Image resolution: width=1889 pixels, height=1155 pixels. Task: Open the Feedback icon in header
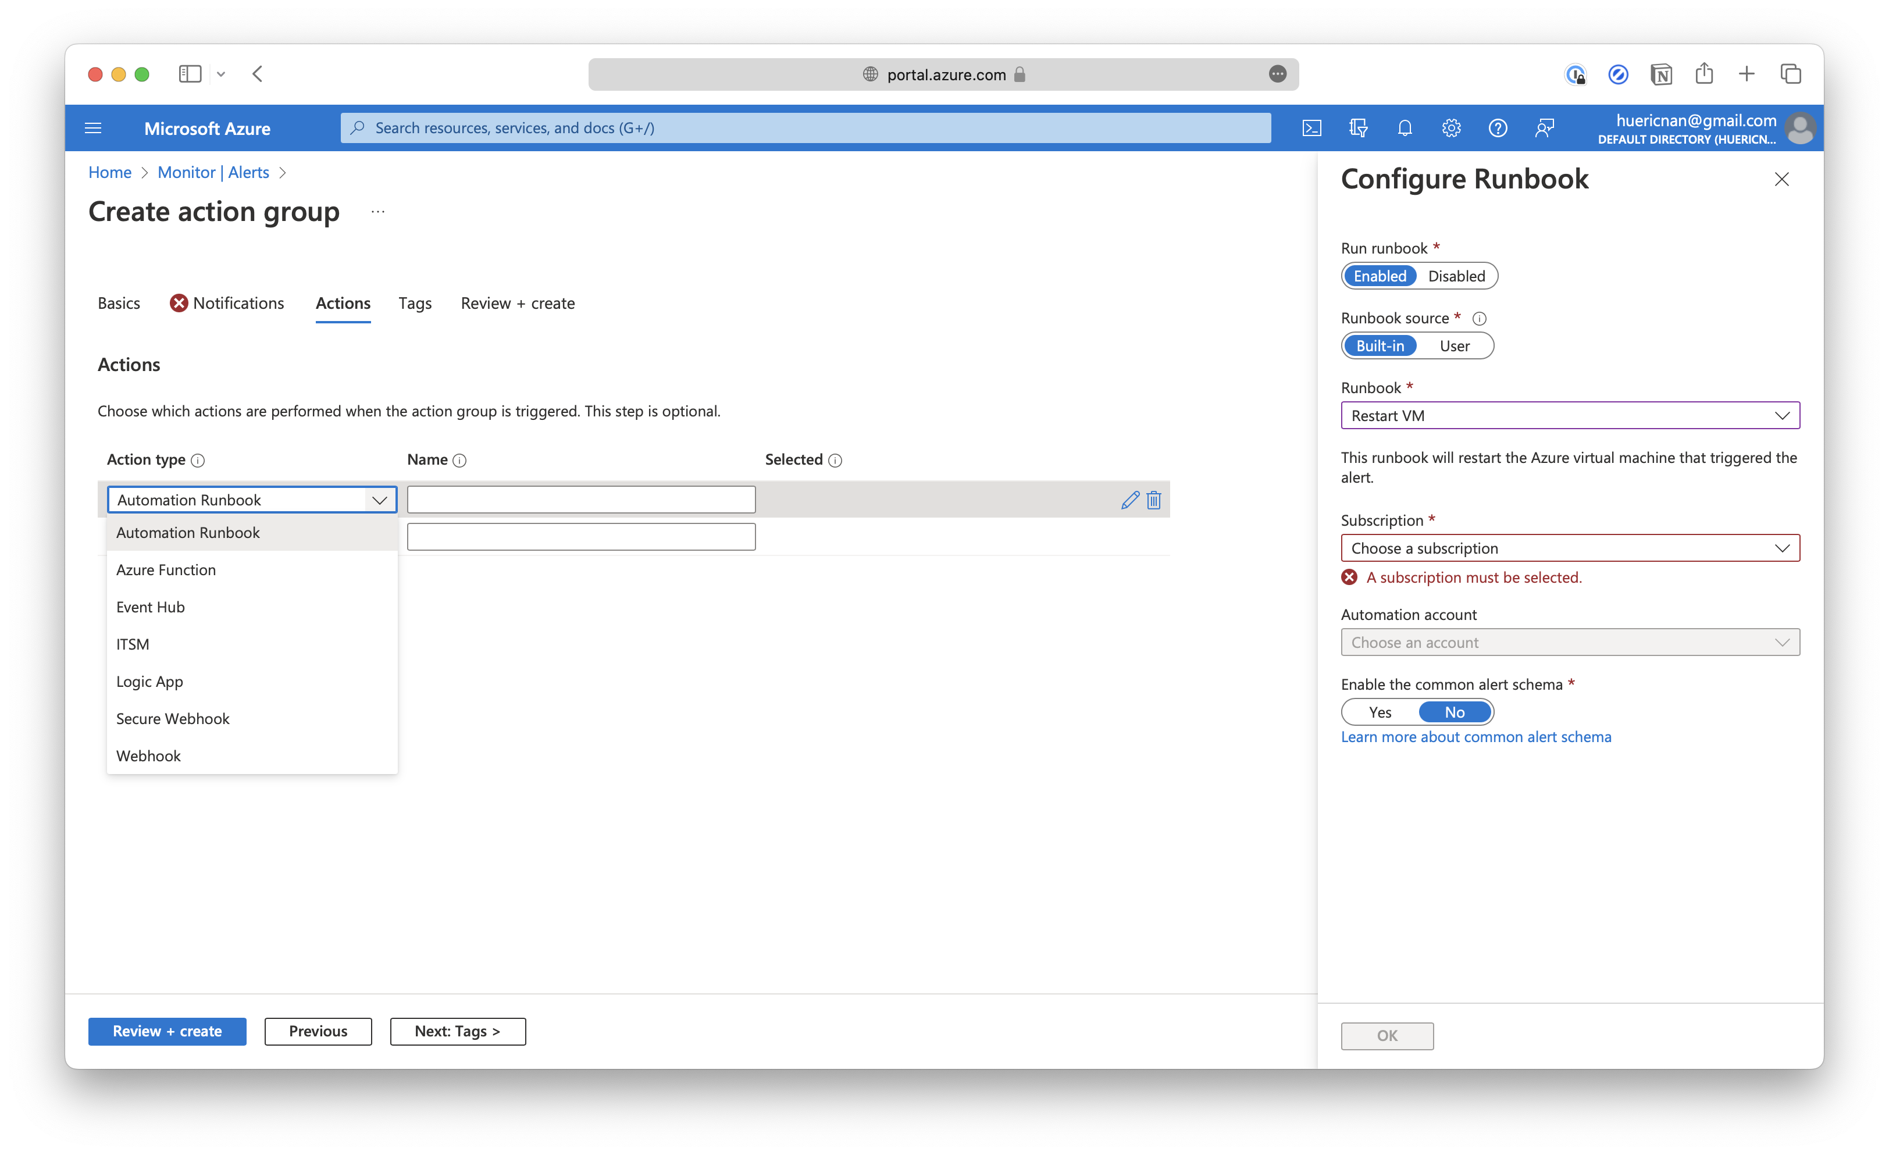[1544, 128]
